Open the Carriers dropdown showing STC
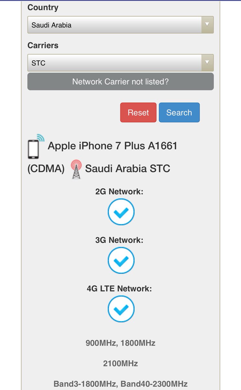Image resolution: width=241 pixels, height=390 pixels. click(x=114, y=63)
